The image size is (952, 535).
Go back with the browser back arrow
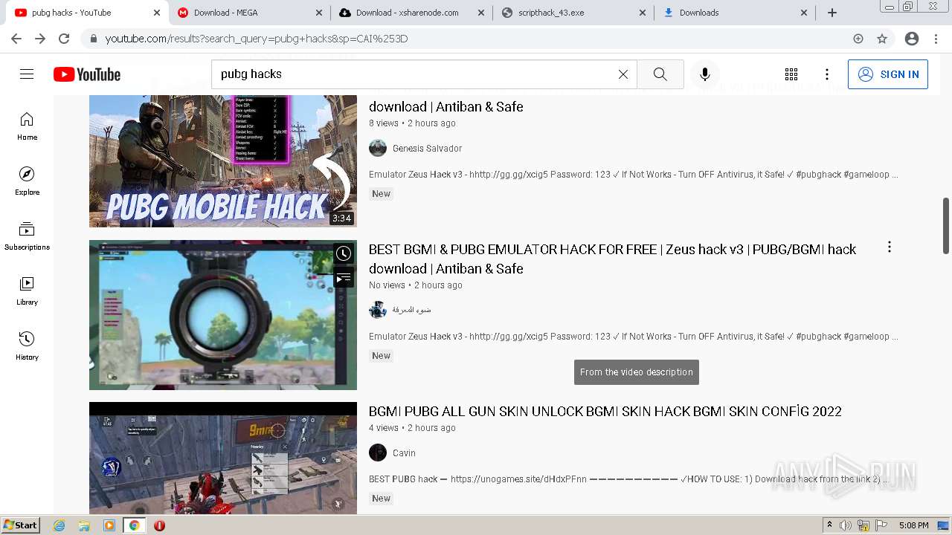click(x=16, y=39)
